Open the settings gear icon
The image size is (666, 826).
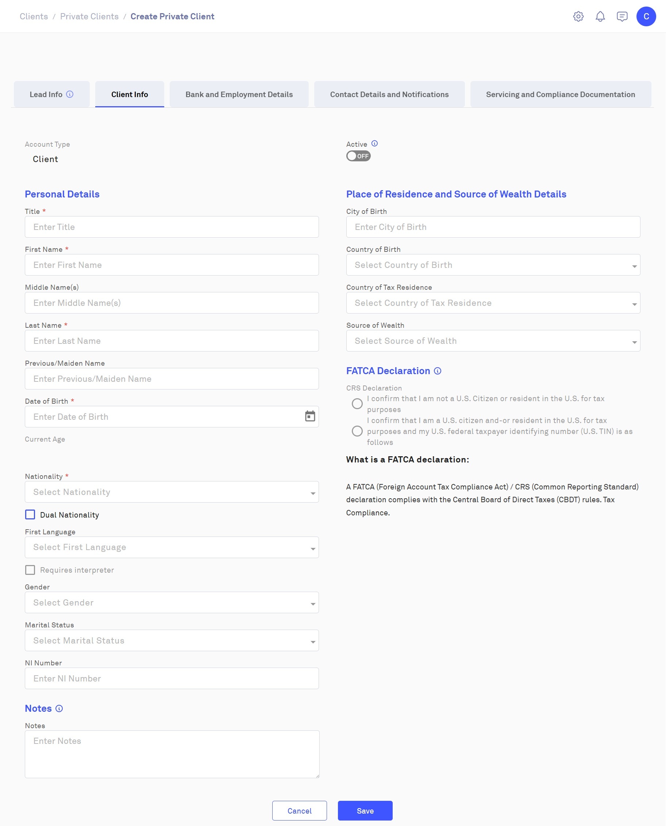pyautogui.click(x=578, y=16)
